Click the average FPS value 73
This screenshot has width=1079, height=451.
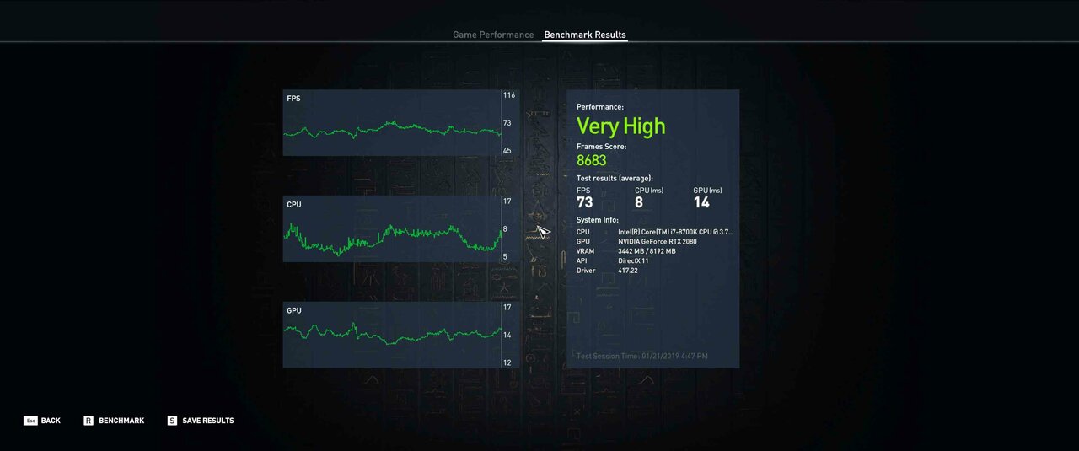pyautogui.click(x=584, y=202)
